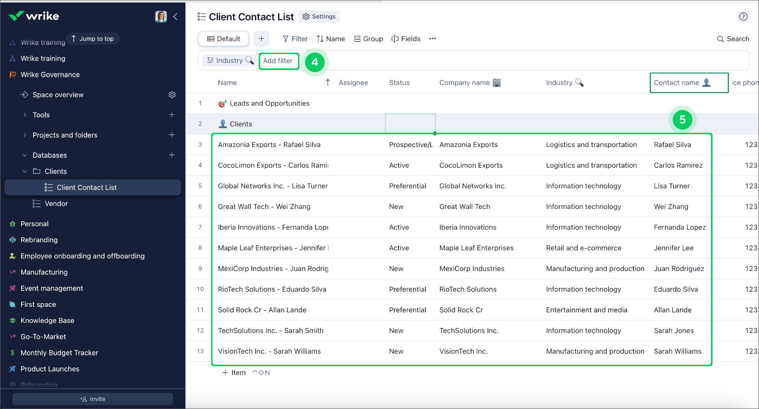Open the Group toolbar option
Viewport: 759px width, 409px height.
pos(369,39)
